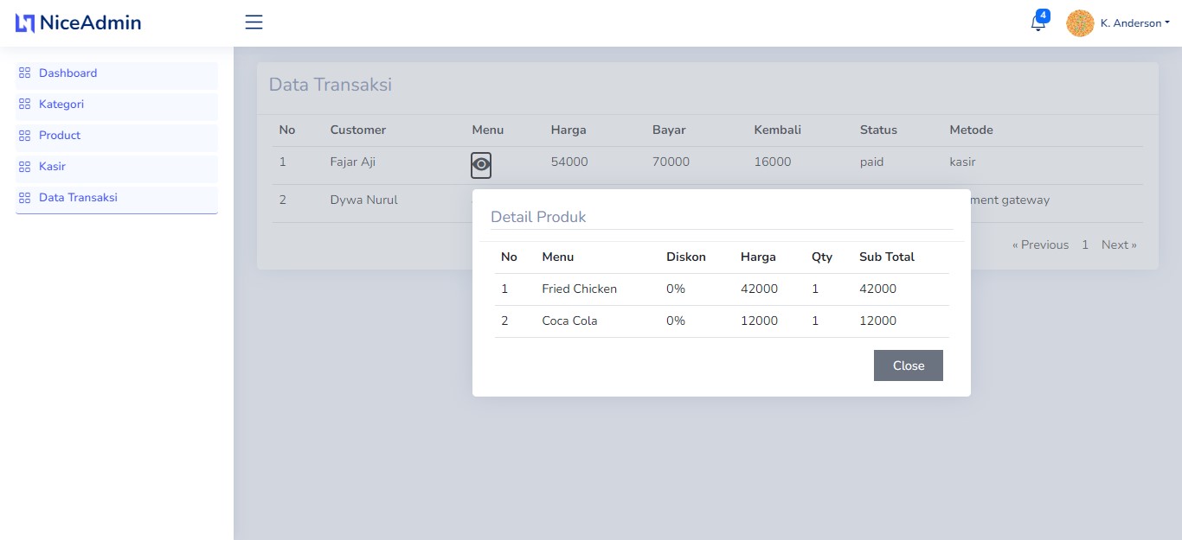Click the K. Anderson profile avatar
Viewport: 1182px width, 540px height.
(x=1079, y=22)
